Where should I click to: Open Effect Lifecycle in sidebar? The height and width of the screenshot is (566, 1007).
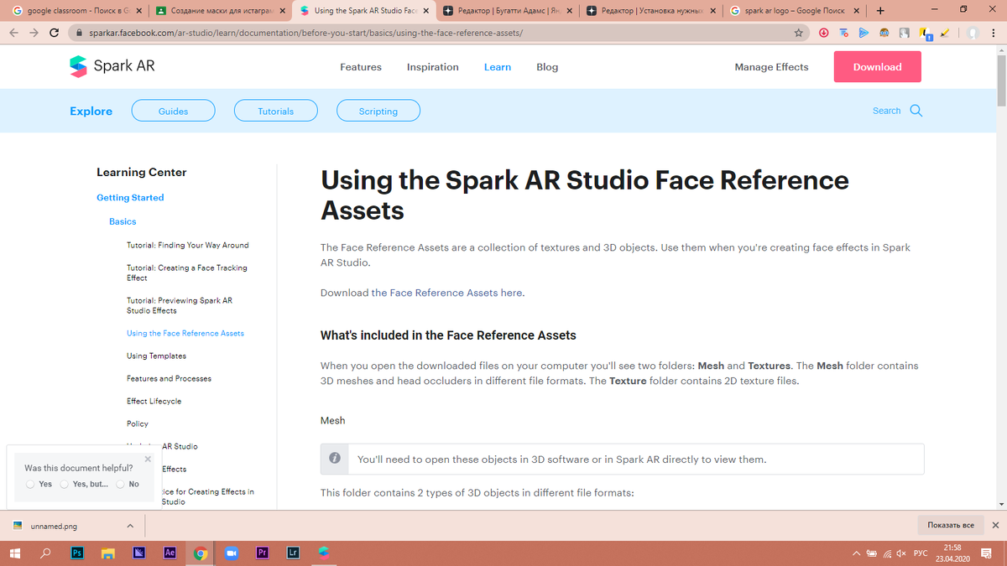point(154,401)
